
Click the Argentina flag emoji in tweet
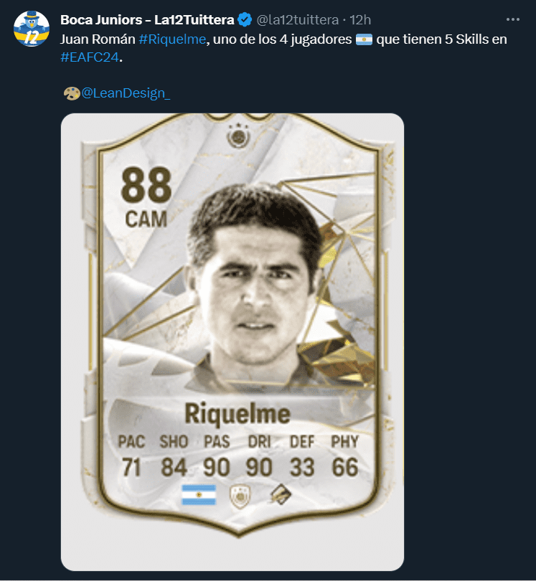364,39
